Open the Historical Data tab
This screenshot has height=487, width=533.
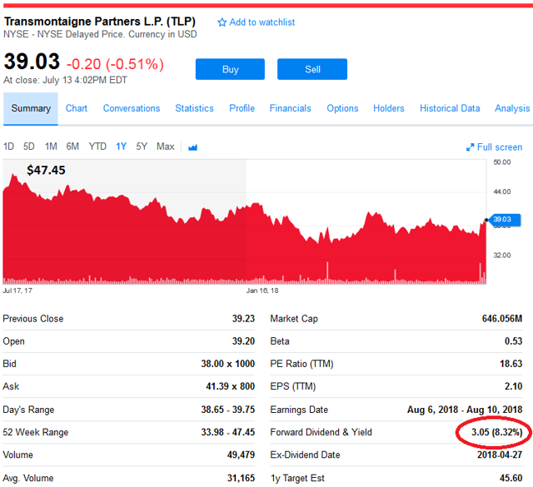click(x=450, y=108)
